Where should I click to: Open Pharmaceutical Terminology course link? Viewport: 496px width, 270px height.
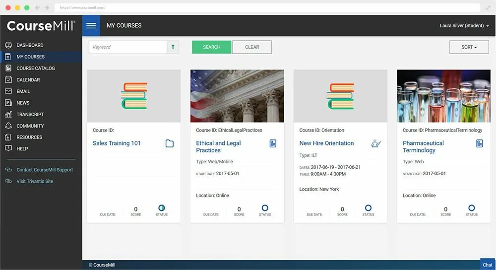pyautogui.click(x=423, y=146)
